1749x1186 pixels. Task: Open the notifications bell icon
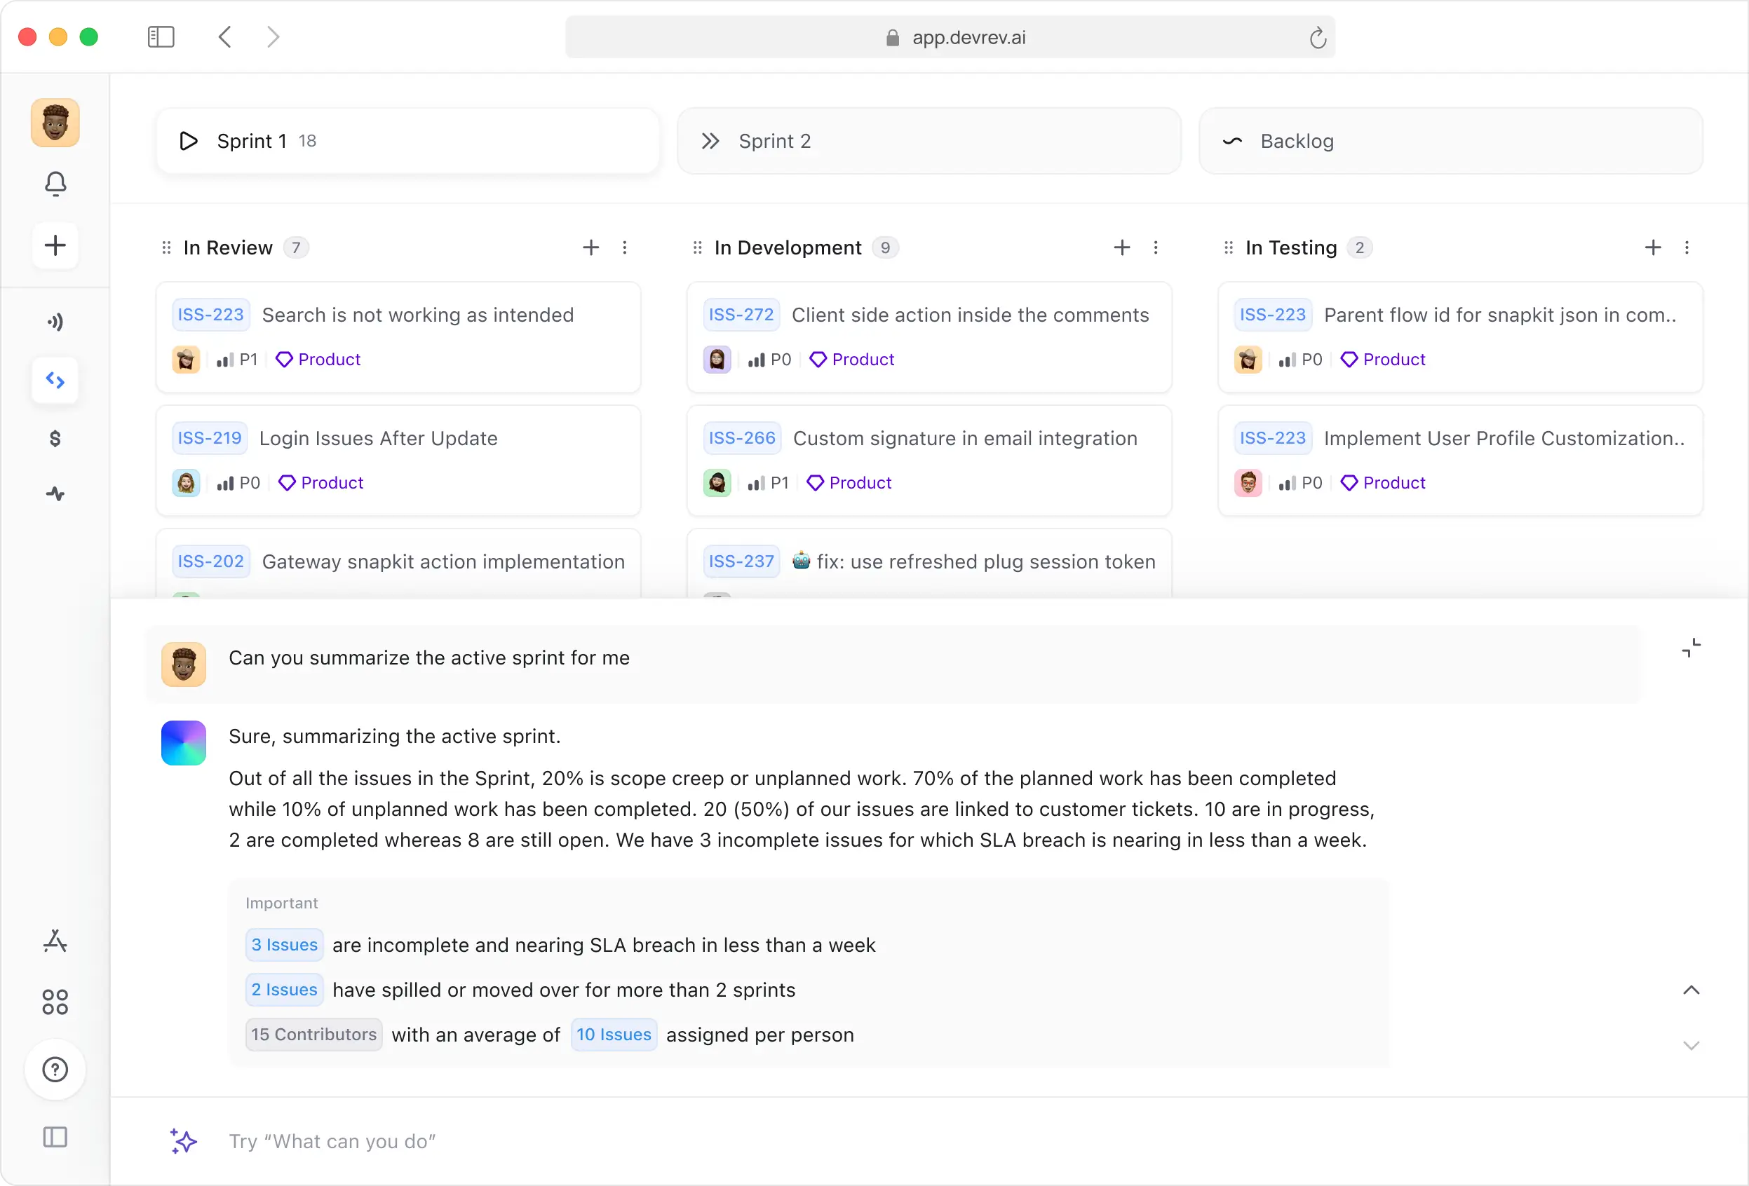(55, 184)
